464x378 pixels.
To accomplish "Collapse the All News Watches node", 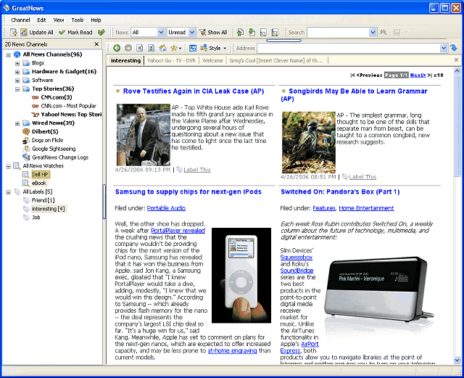I will tap(8, 166).
